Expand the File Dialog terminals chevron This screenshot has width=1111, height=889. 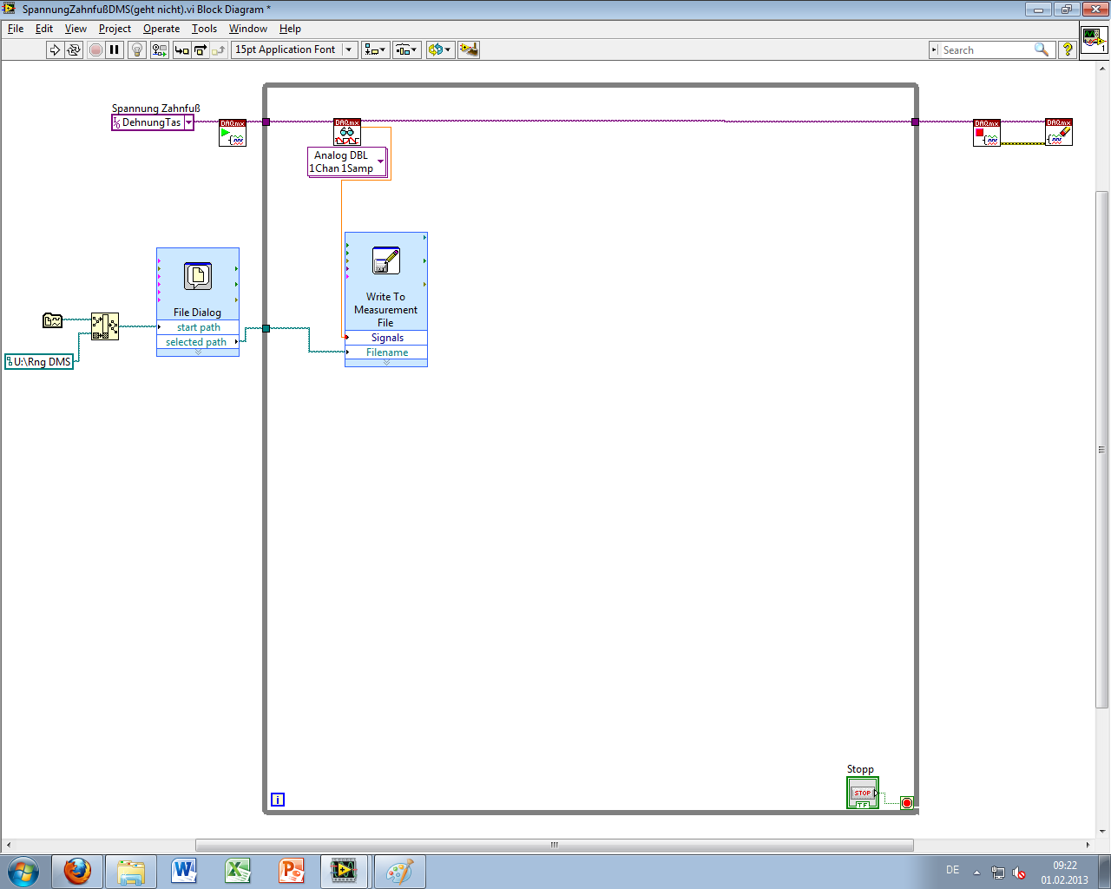(x=198, y=352)
